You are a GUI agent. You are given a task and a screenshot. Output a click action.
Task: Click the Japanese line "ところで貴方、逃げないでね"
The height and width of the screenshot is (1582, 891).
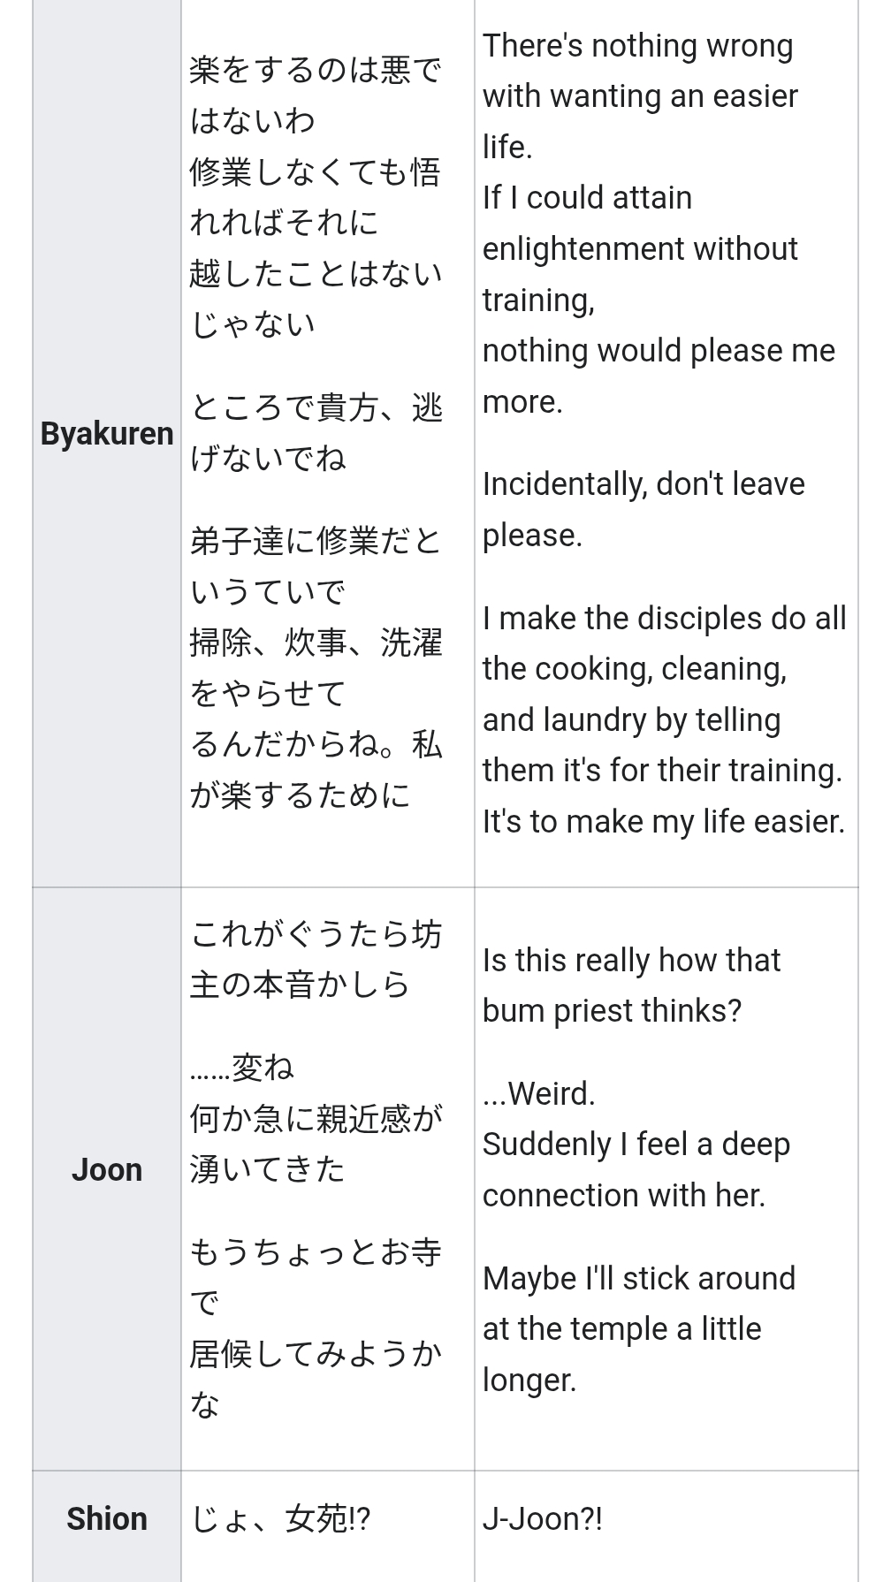pyautogui.click(x=316, y=407)
